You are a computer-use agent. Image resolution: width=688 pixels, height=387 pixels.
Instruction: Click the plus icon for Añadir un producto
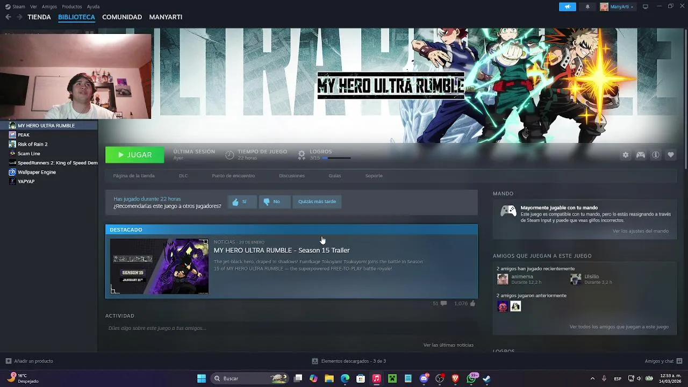(x=8, y=361)
